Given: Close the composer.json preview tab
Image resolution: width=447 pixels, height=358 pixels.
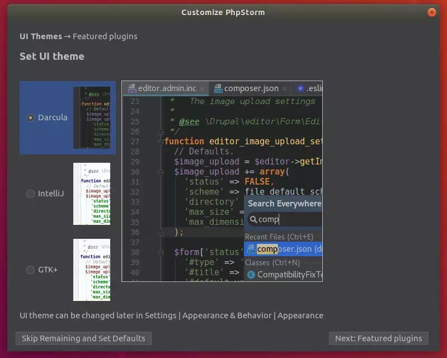Looking at the screenshot, I should click(x=284, y=88).
